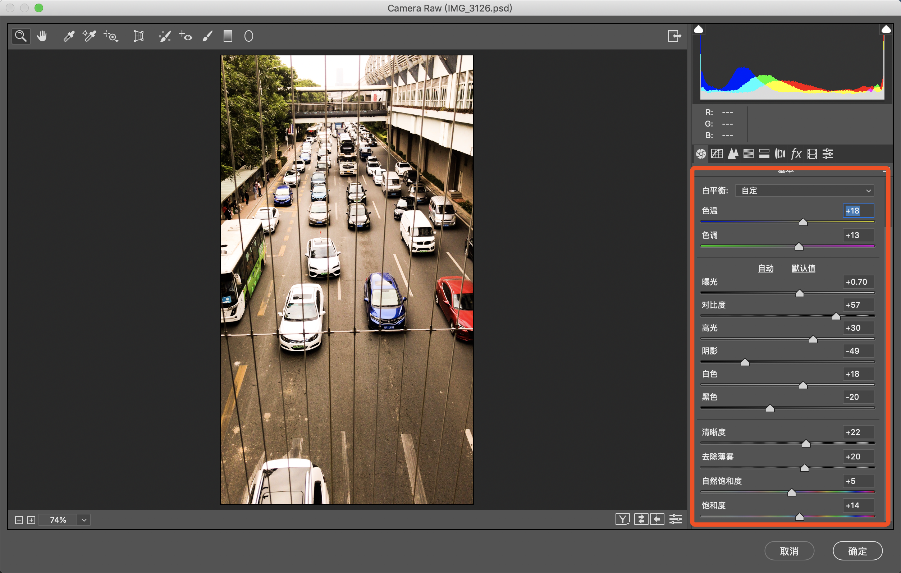Toggle highlight clipping warning in histogram
The width and height of the screenshot is (901, 573).
tap(886, 29)
